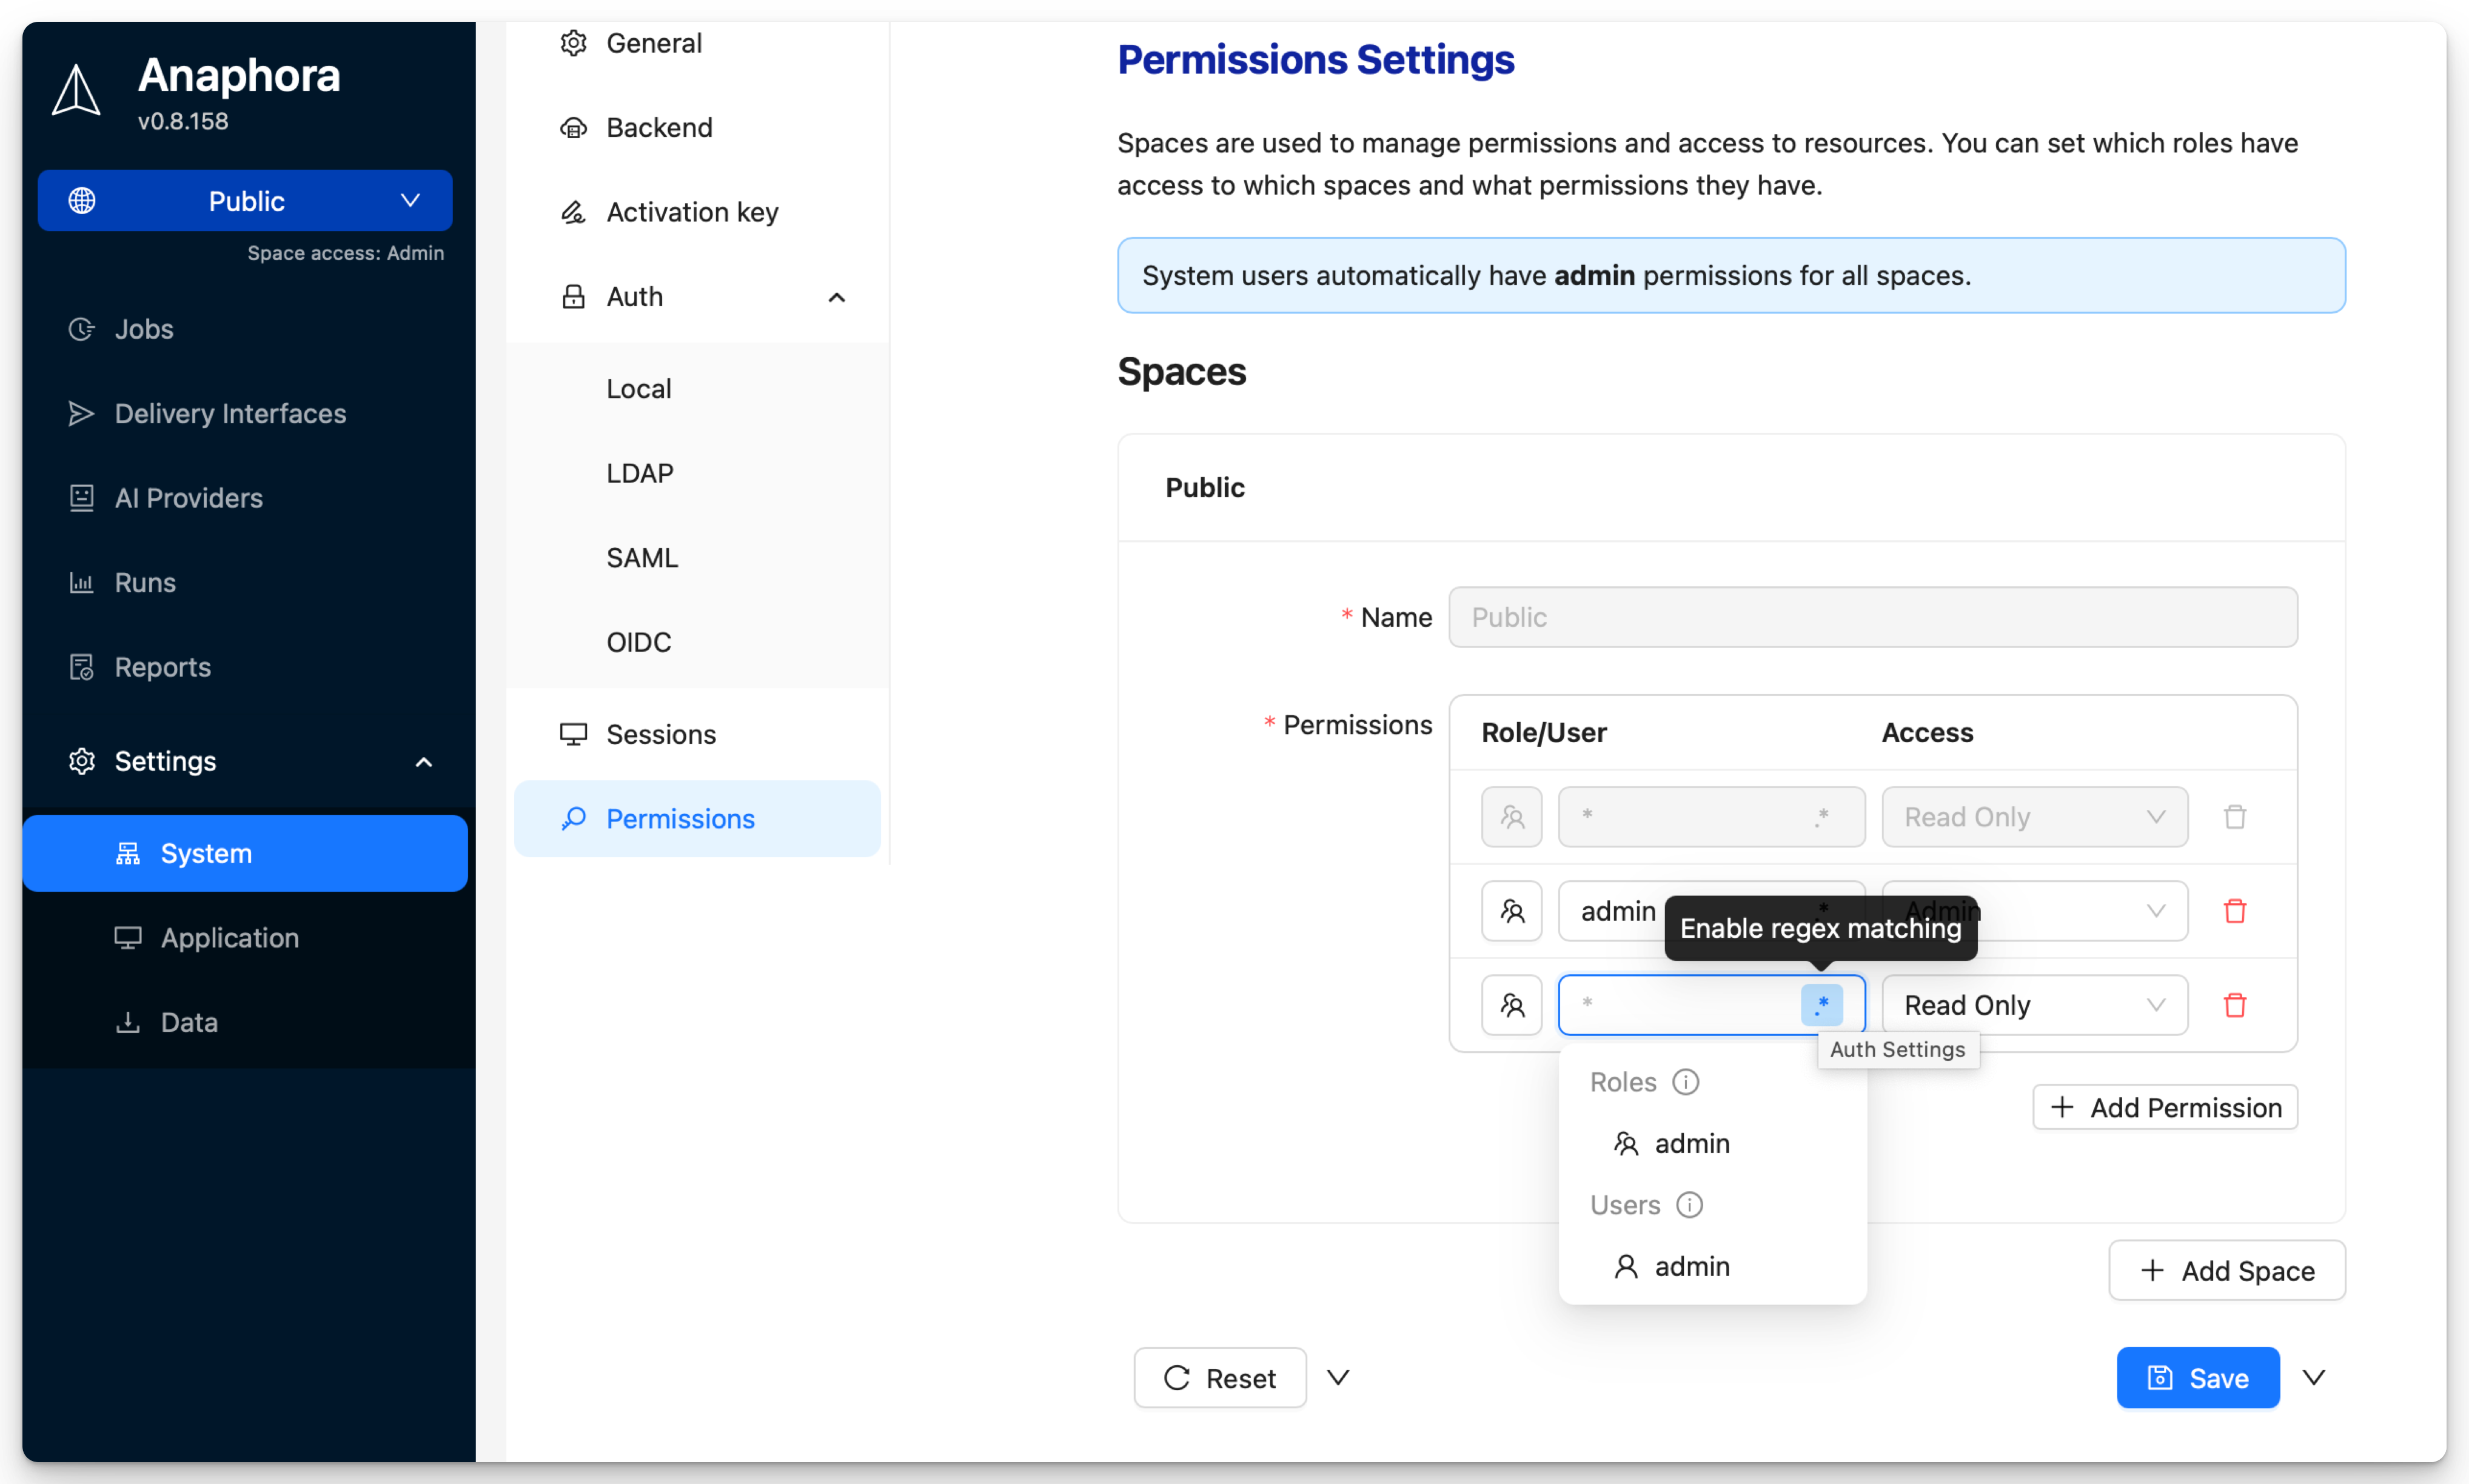Open the Public space selector dropdown

tap(245, 200)
